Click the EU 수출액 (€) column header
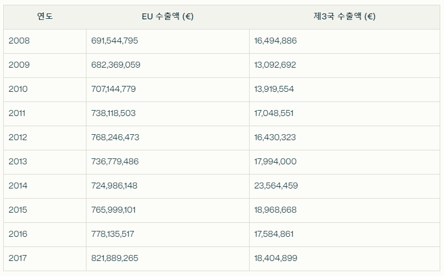The height and width of the screenshot is (276, 444). click(168, 17)
